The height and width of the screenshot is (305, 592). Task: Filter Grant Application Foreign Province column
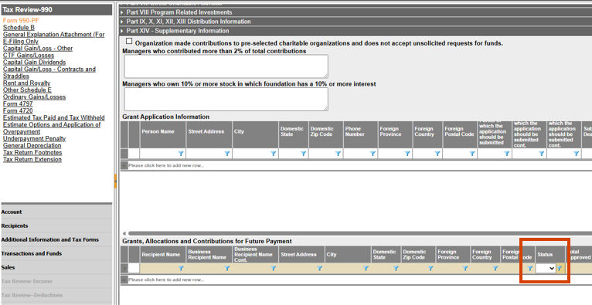click(x=408, y=154)
